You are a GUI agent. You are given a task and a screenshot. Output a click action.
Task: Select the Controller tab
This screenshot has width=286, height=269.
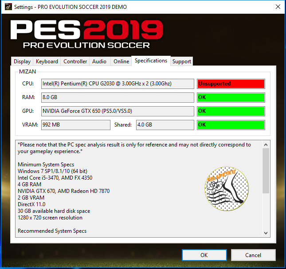coord(75,61)
